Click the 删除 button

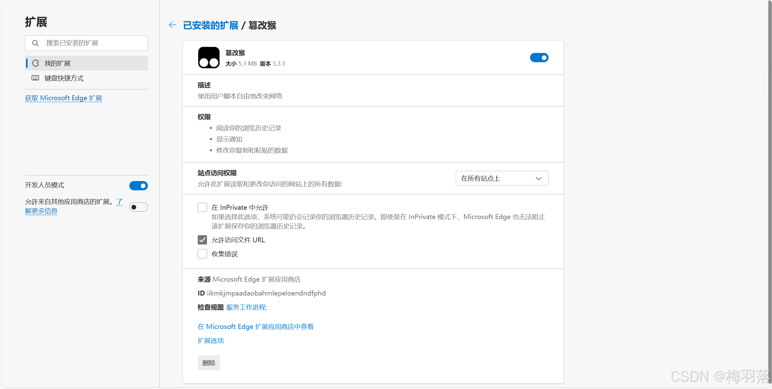(209, 363)
